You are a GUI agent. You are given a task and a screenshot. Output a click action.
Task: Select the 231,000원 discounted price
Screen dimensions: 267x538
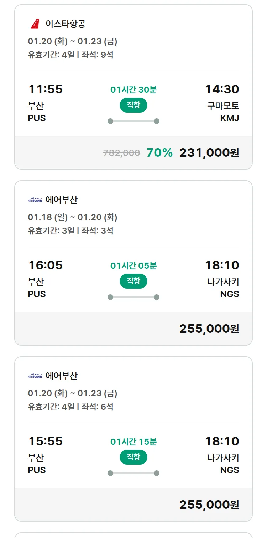(x=209, y=153)
